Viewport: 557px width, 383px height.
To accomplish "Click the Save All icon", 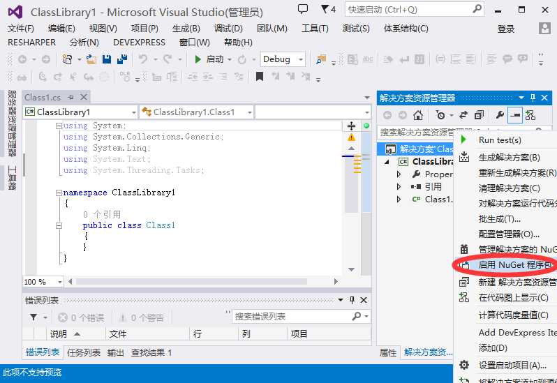I will pyautogui.click(x=122, y=59).
